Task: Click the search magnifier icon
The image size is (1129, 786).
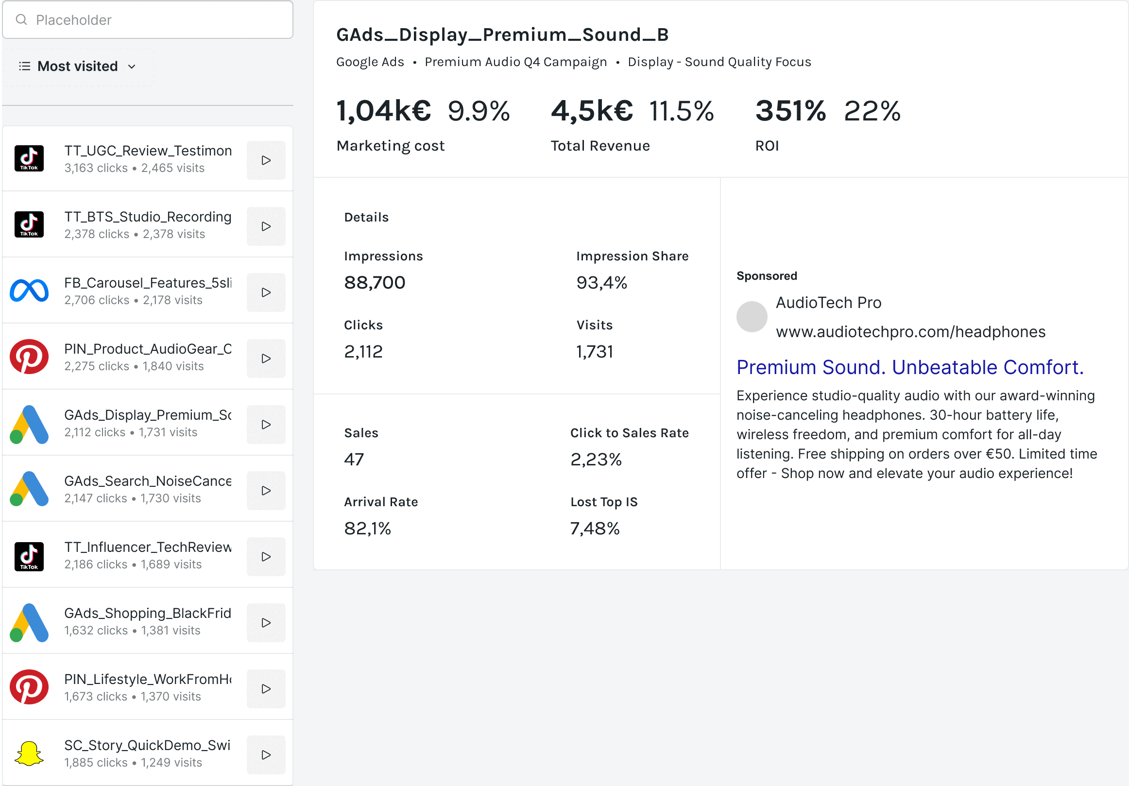Action: [21, 19]
